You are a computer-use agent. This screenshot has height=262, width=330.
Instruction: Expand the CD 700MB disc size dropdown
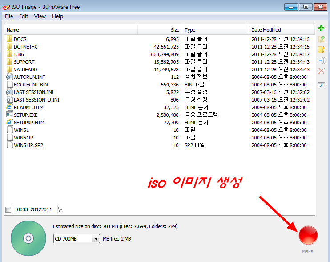tap(96, 239)
